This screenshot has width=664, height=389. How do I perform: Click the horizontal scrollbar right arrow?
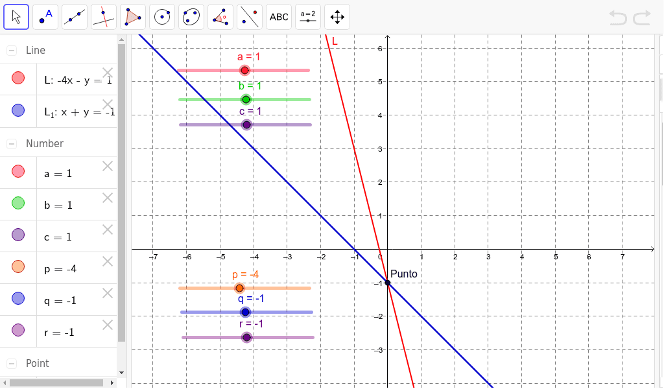click(x=112, y=383)
